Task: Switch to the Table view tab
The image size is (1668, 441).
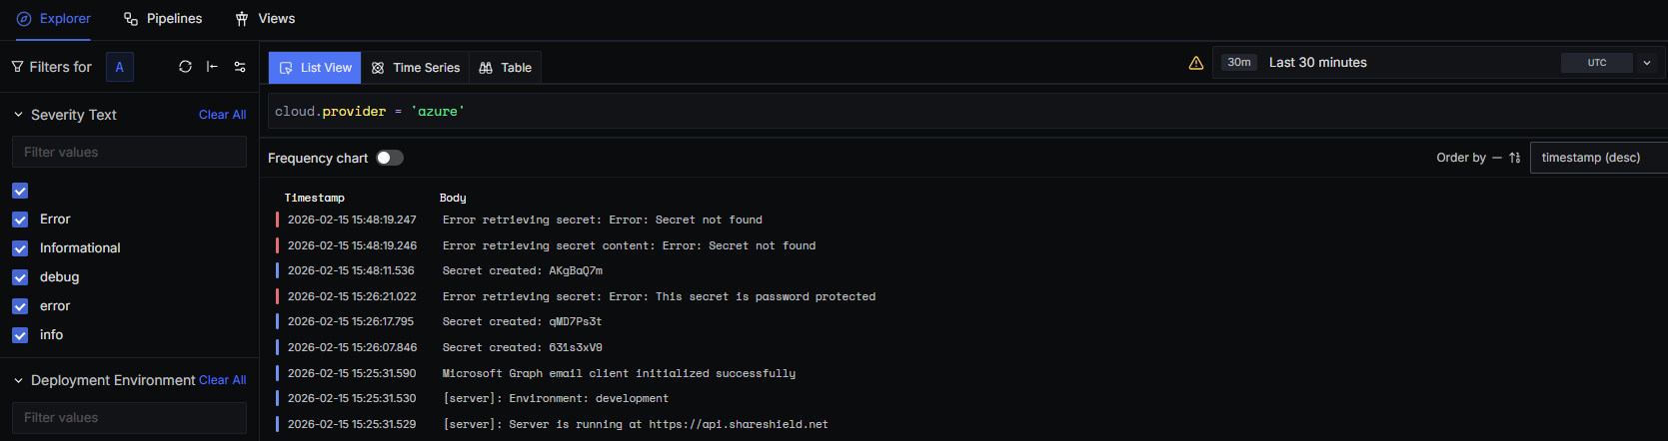Action: pyautogui.click(x=506, y=68)
